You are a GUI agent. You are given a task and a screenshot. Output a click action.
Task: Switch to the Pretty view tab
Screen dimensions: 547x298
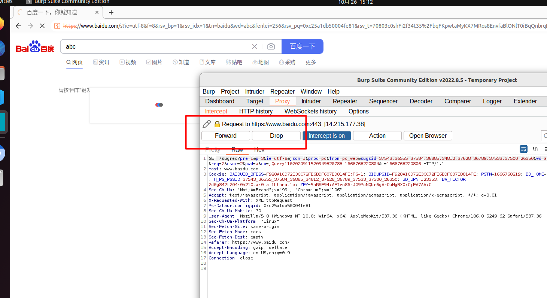click(213, 149)
